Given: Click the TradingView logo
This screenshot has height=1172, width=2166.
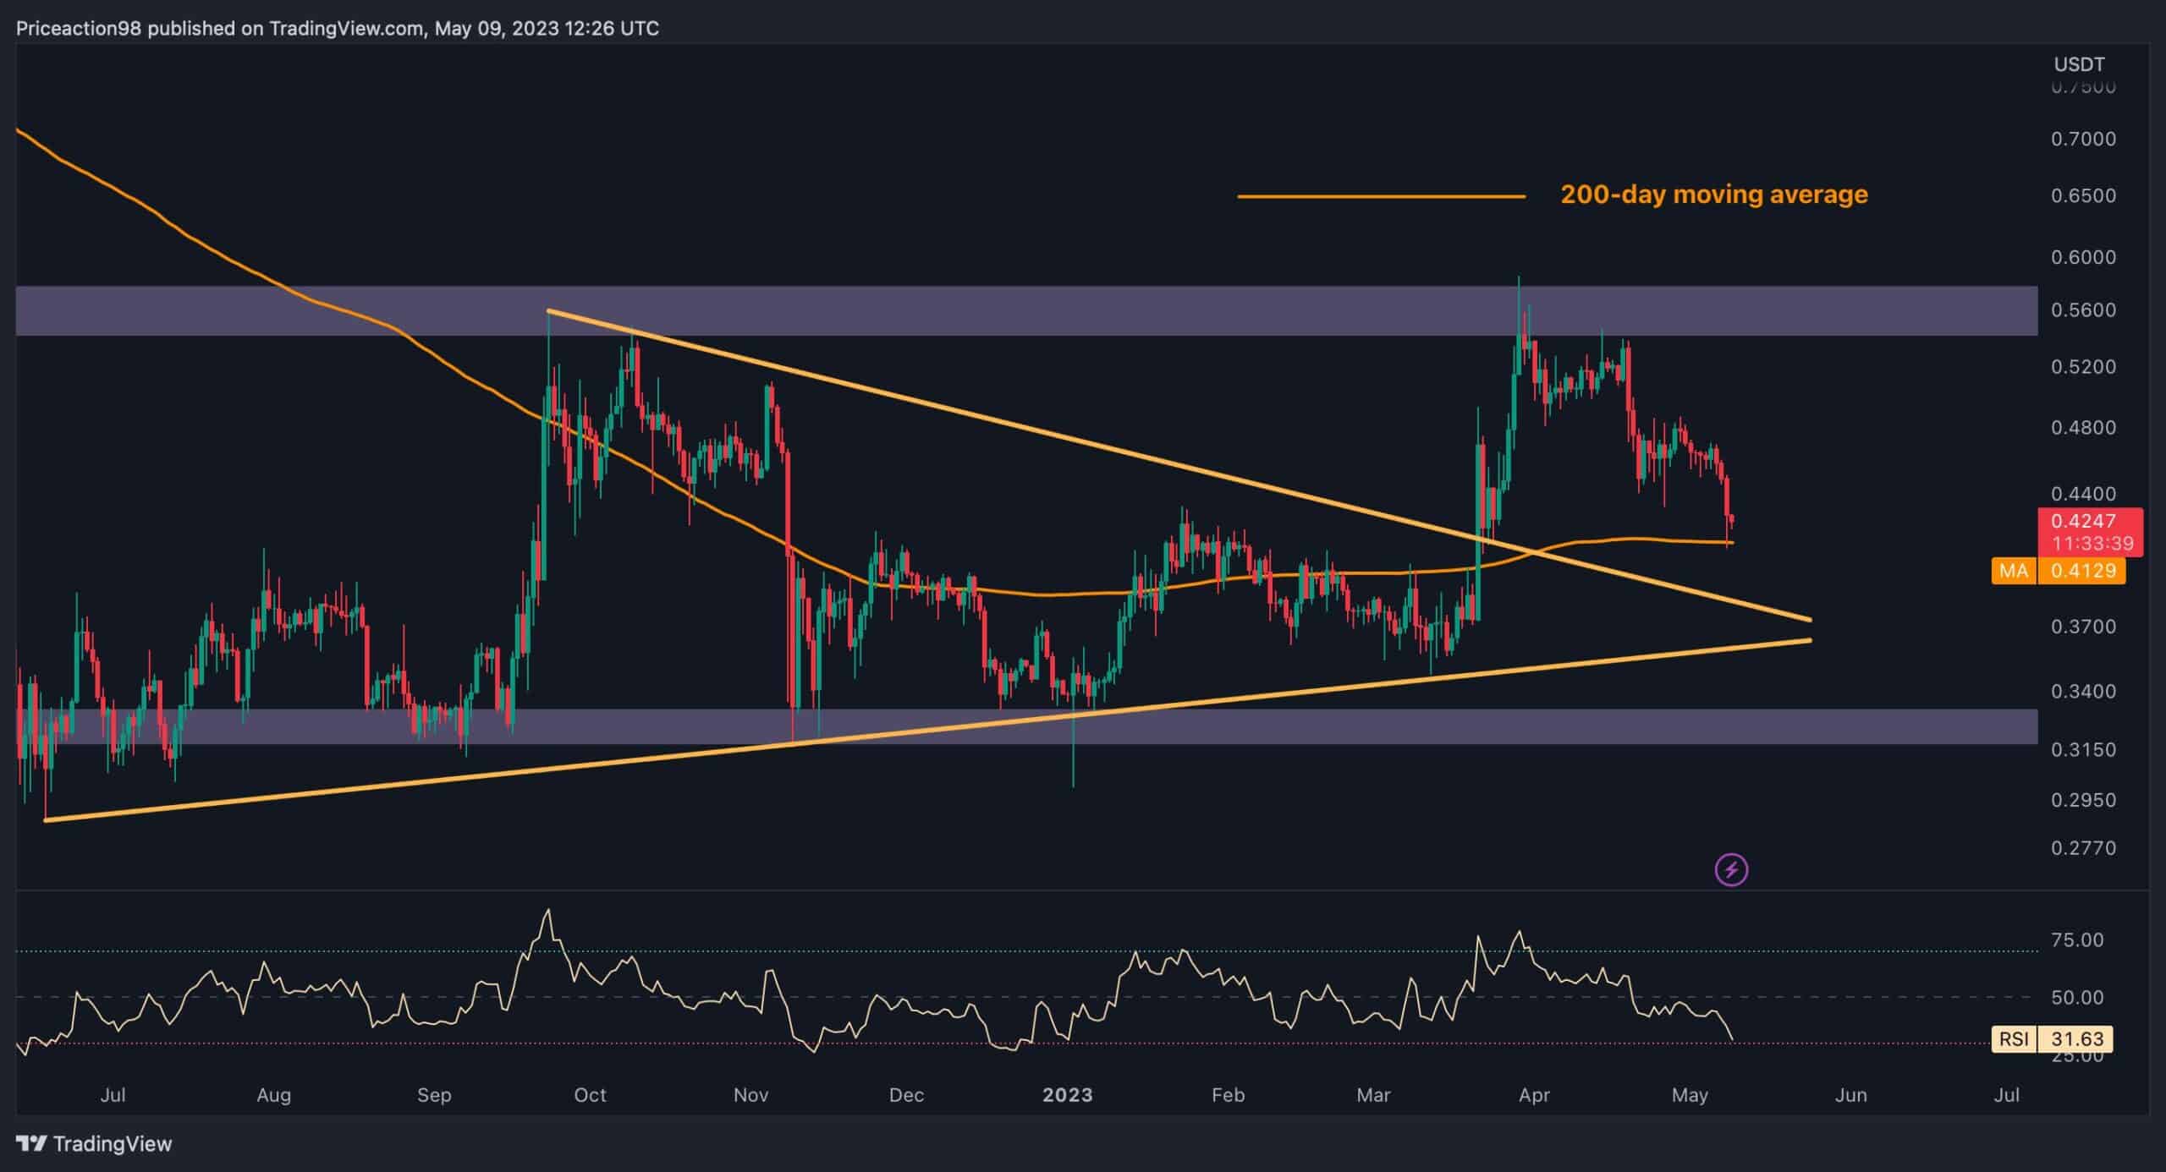Looking at the screenshot, I should [94, 1143].
